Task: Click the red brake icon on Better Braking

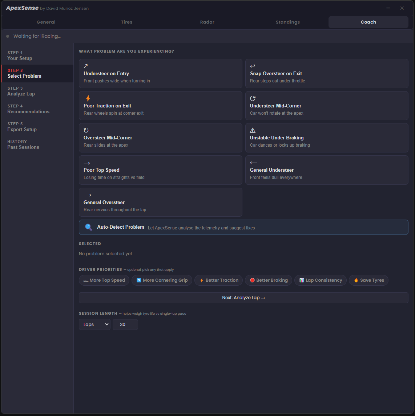Action: click(x=252, y=280)
